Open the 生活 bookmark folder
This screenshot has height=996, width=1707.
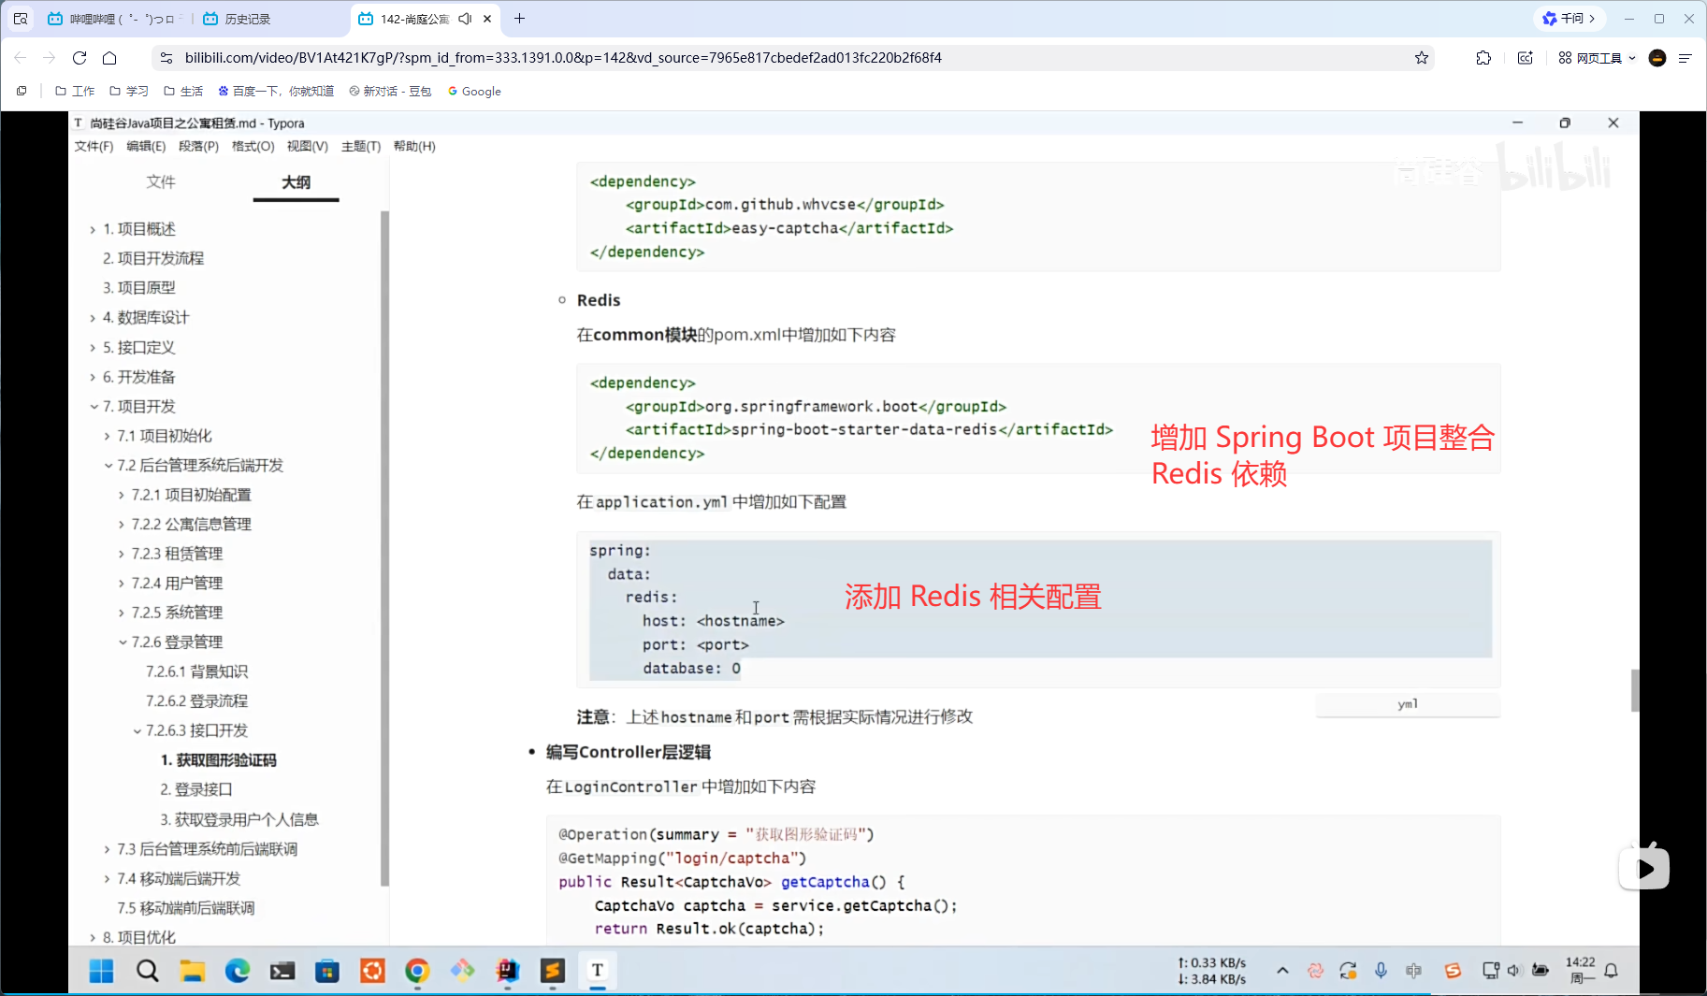183,91
